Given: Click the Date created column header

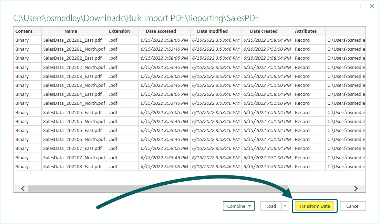Looking at the screenshot, I should coord(264,31).
